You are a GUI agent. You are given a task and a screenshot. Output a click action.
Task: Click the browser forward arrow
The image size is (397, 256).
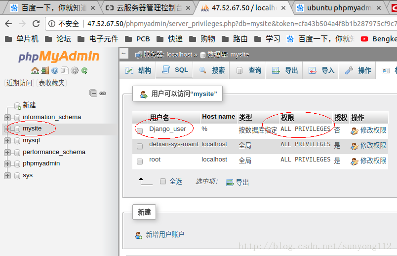point(22,24)
